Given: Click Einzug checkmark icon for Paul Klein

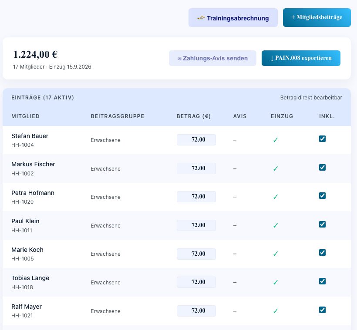Looking at the screenshot, I should (276, 225).
